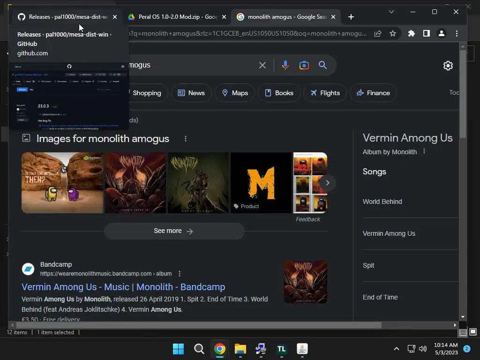Click the See more images button
Viewport: 480px width, 360px height.
point(174,231)
